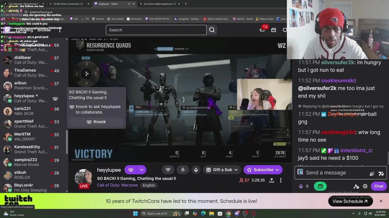Screen dimensions: 389x218
Task: Open the moderation tools gavel icon in chat
Action: (x=356, y=186)
